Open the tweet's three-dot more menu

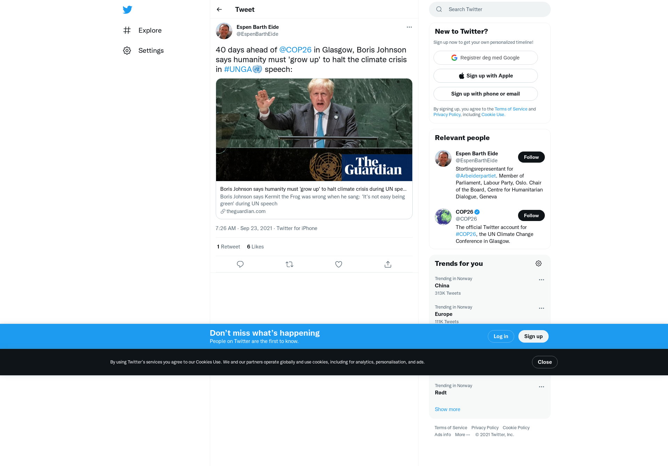coord(409,27)
